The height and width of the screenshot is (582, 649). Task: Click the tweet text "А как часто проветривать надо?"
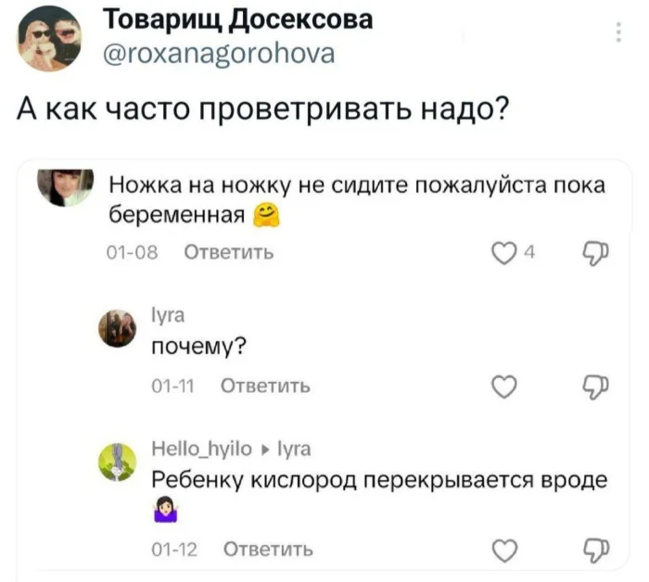266,118
